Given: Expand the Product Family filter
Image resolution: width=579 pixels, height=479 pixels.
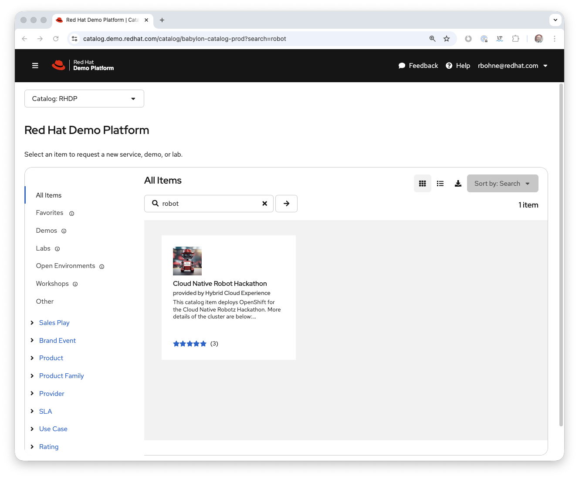Looking at the screenshot, I should (32, 376).
